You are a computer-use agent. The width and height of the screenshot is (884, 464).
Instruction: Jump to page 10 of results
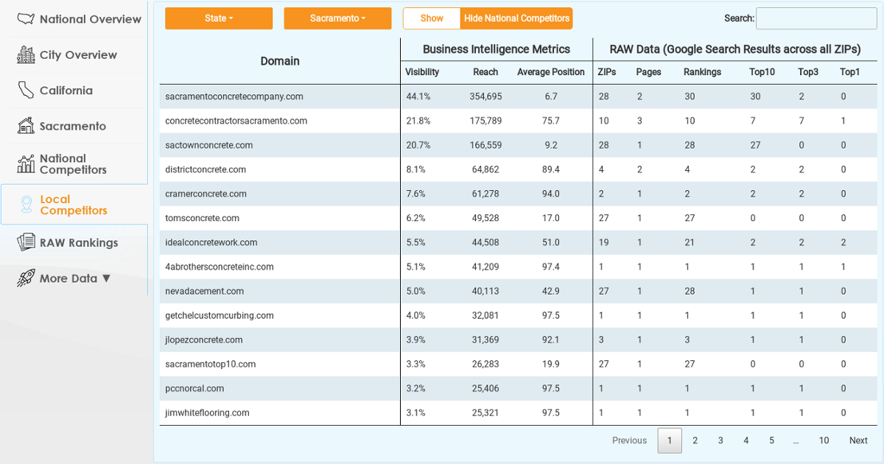pos(824,440)
